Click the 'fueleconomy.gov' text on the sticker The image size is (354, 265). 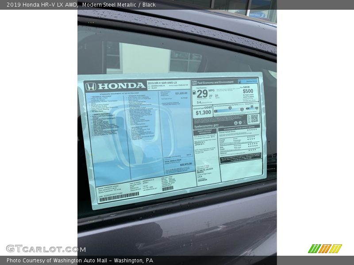tap(206, 126)
